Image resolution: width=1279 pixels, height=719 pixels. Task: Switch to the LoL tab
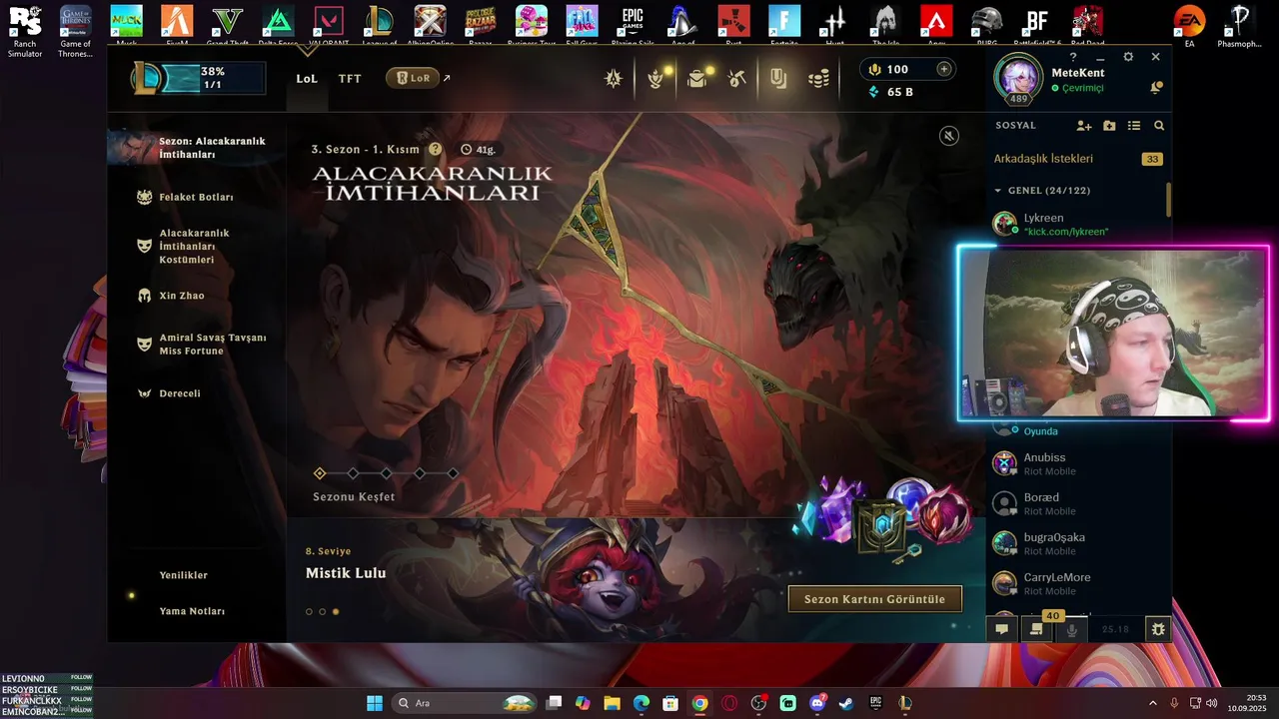pyautogui.click(x=307, y=78)
